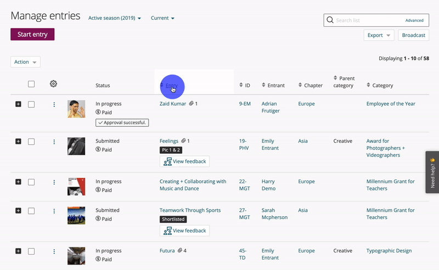Click the Futura entry thumbnail
439x270 pixels.
[x=76, y=256]
